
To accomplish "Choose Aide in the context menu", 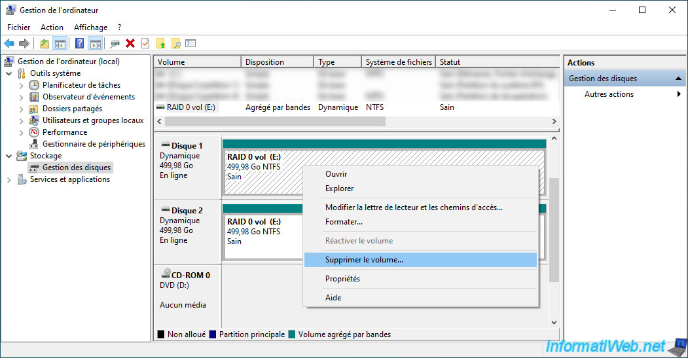I will pos(420,297).
